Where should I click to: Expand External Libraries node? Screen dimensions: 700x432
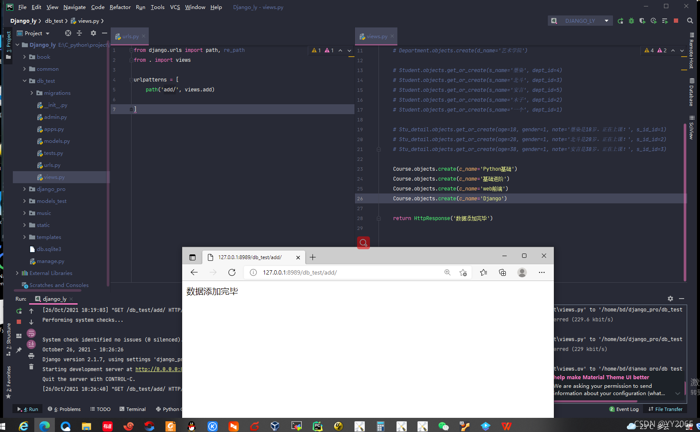click(17, 273)
